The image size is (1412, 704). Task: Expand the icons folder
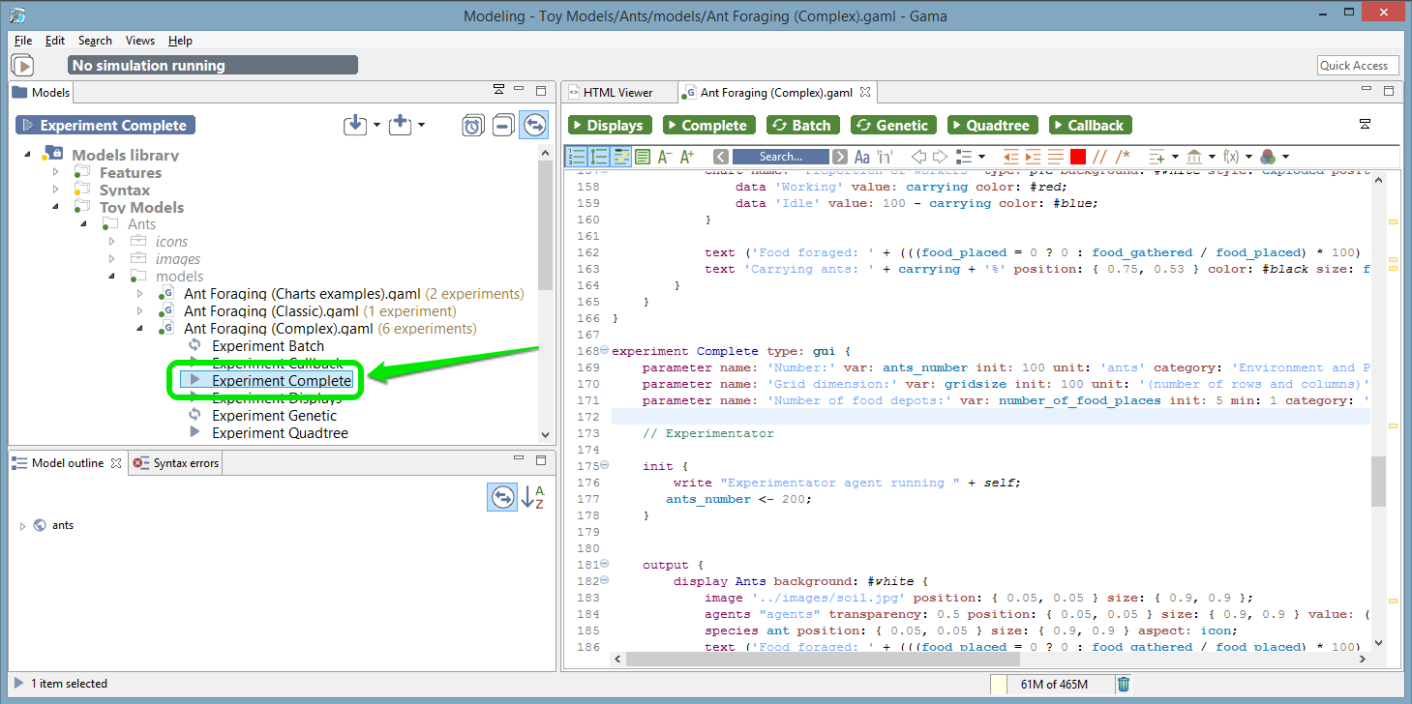(x=112, y=242)
